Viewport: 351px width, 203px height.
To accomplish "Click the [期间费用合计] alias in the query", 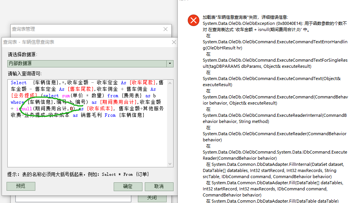I will pos(119,102).
